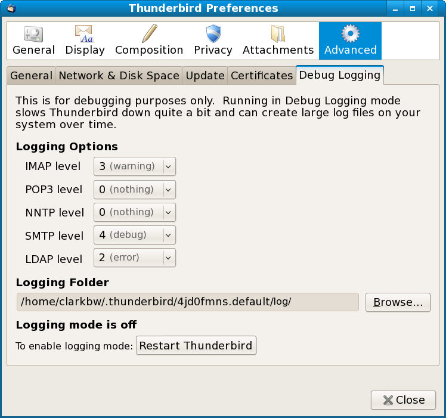446x418 pixels.
Task: Open the Composition pencil icon category
Action: 149,41
